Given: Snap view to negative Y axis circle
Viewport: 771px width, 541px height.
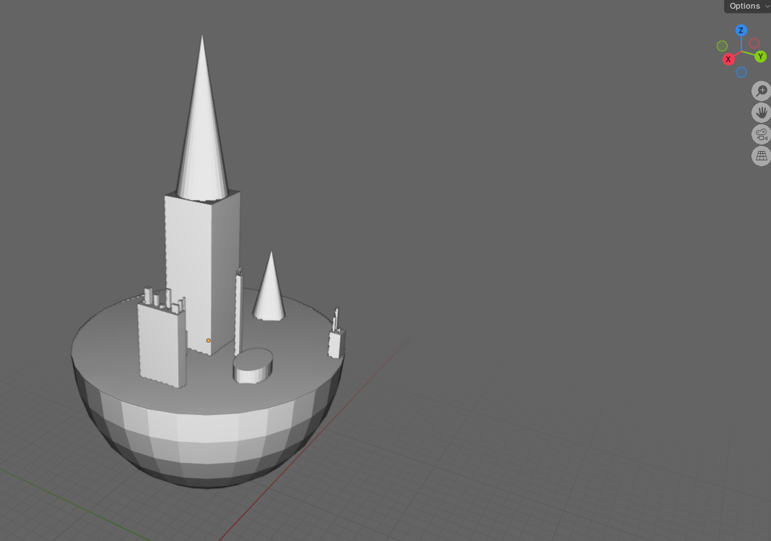Looking at the screenshot, I should click(722, 46).
